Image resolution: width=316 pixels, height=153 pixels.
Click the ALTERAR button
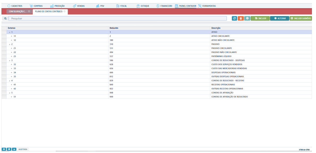[280, 18]
